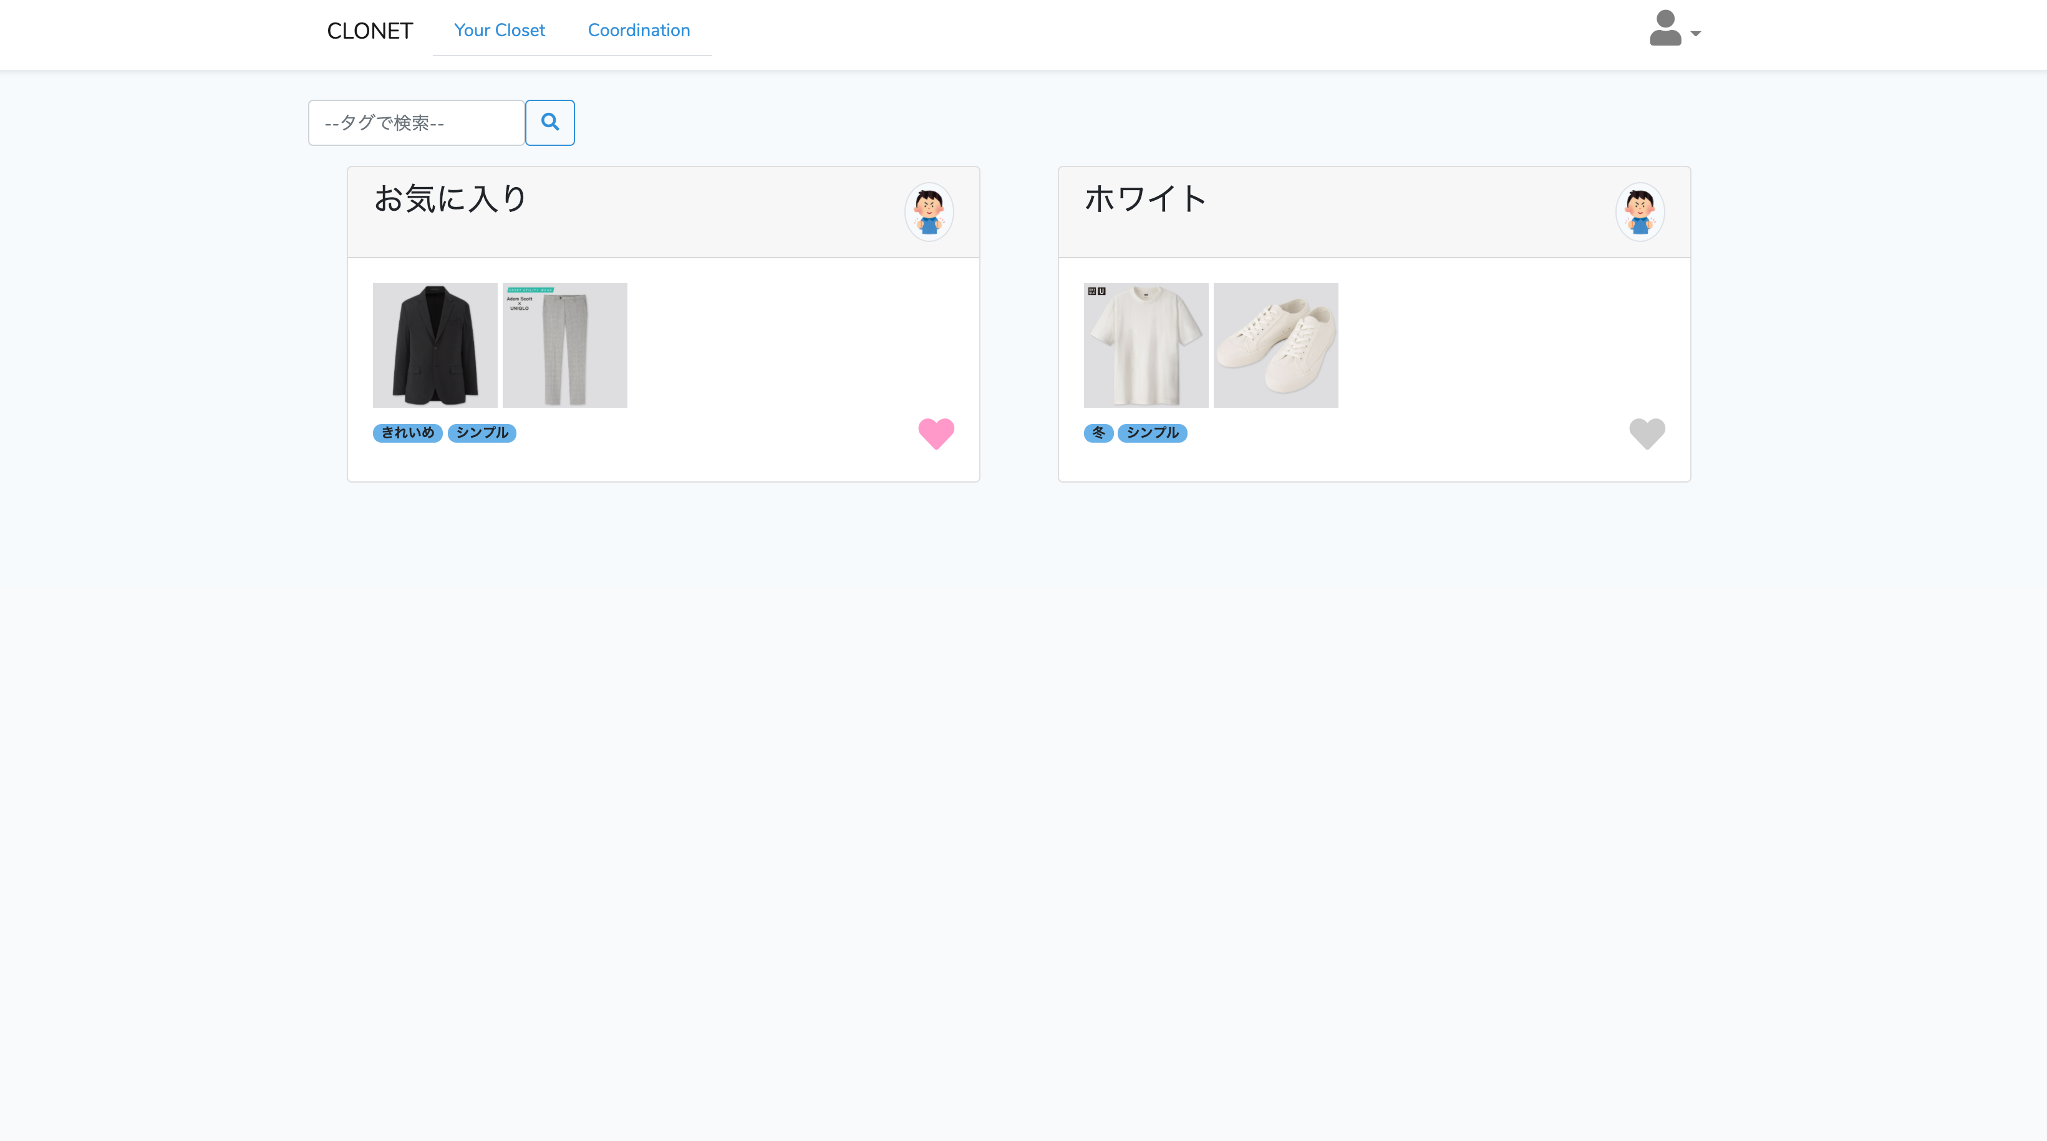
Task: Select the gray pants thumbnail
Action: (564, 345)
